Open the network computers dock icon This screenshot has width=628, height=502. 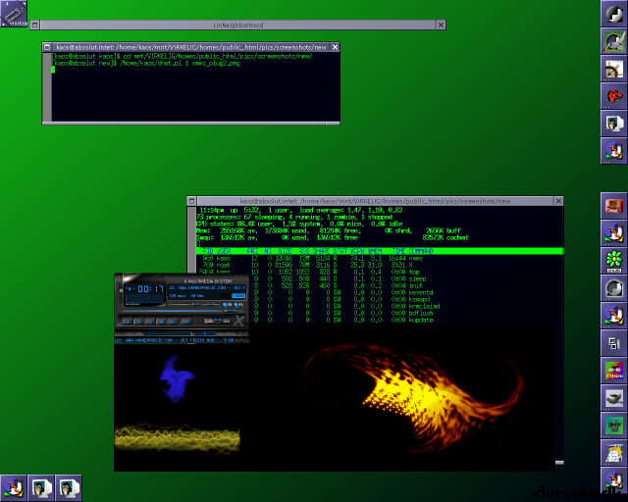point(614,343)
